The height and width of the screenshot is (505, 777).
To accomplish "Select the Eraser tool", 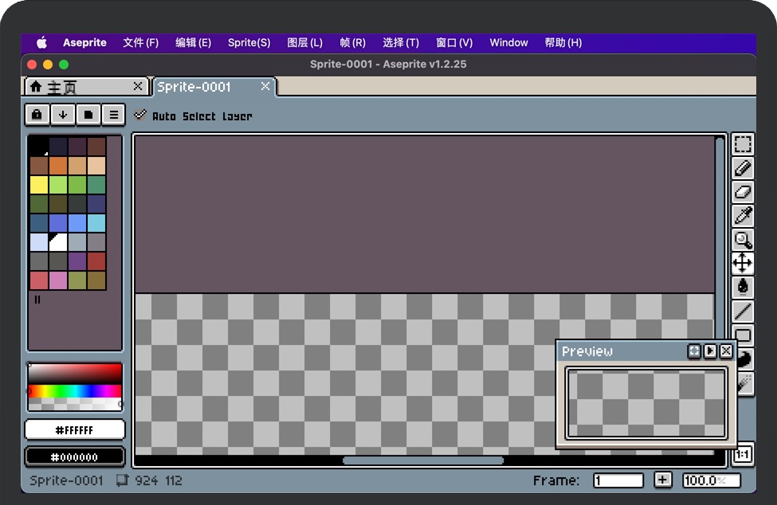I will 742,192.
